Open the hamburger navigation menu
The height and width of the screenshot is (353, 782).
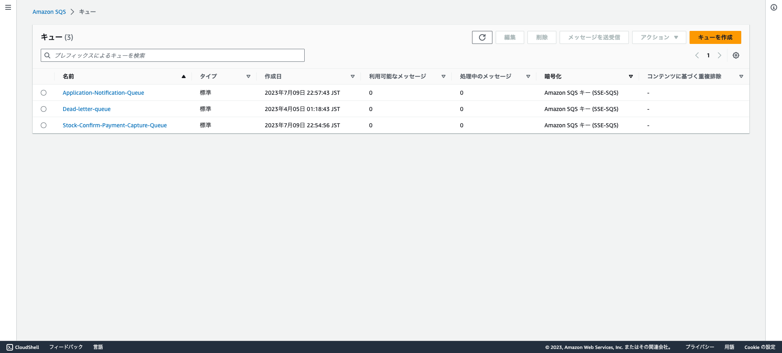pos(8,7)
